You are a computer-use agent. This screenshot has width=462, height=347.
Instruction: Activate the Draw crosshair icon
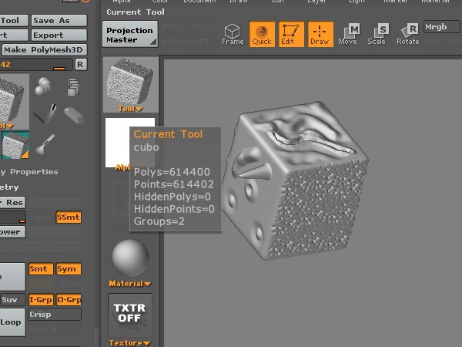click(320, 34)
